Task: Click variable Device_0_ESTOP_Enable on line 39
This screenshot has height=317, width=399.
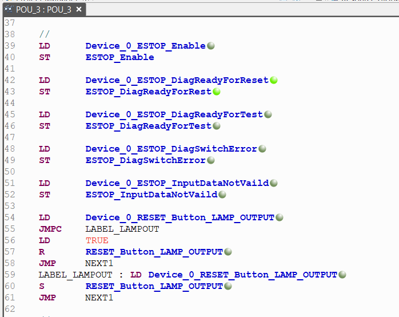Action: (146, 46)
